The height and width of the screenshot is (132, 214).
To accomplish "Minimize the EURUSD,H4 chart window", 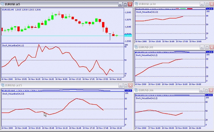I will point(201,90).
